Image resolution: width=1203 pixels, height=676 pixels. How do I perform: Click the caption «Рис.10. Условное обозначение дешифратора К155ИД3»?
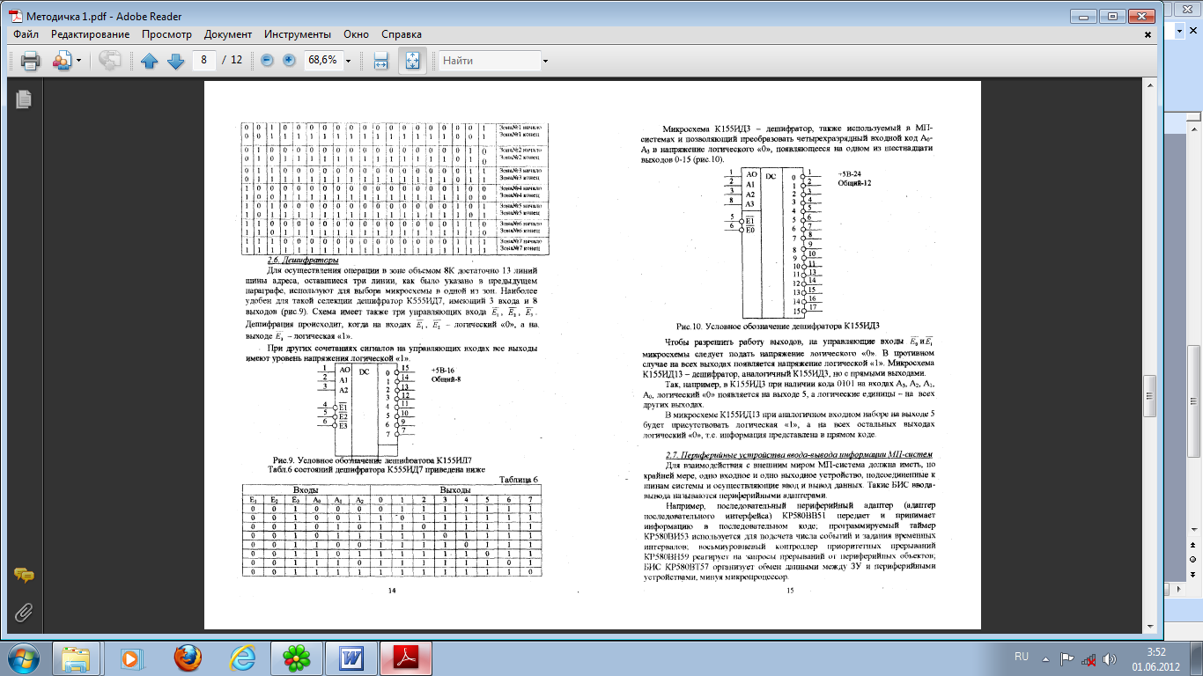tap(779, 326)
